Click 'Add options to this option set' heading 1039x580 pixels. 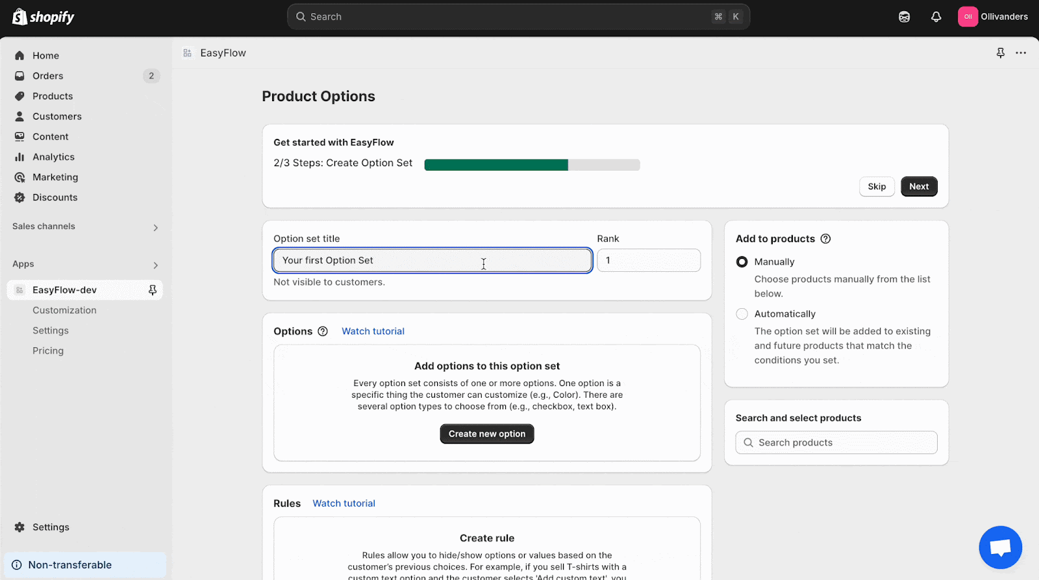click(487, 367)
